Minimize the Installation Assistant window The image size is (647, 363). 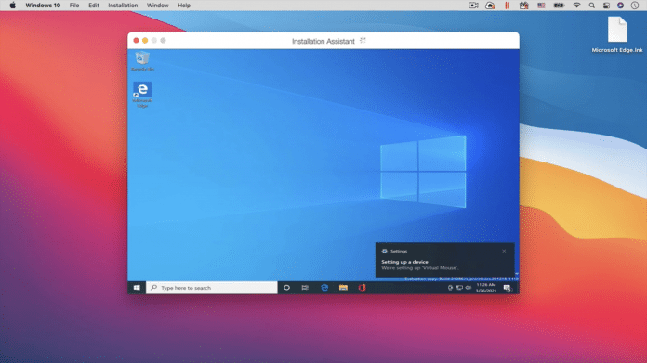145,40
